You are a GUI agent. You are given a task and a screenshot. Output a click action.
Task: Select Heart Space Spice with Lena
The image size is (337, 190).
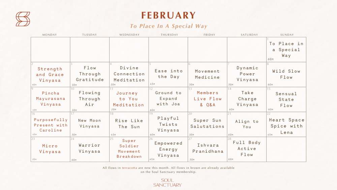coord(286,126)
